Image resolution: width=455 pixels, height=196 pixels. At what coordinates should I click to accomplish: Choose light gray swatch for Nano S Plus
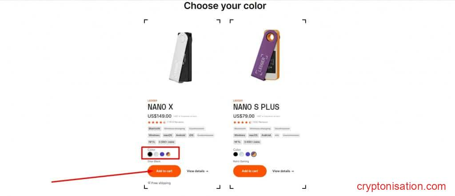[x=242, y=154]
